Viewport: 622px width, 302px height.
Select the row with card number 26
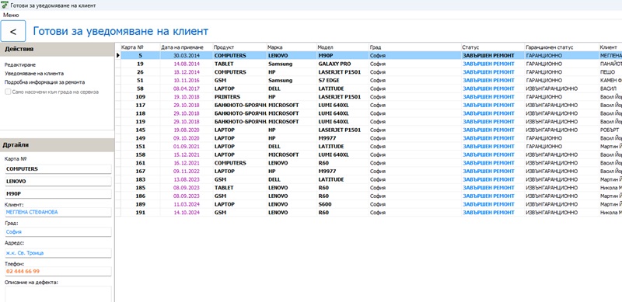[369, 72]
